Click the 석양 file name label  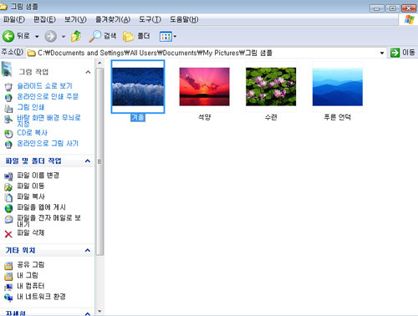pos(205,117)
